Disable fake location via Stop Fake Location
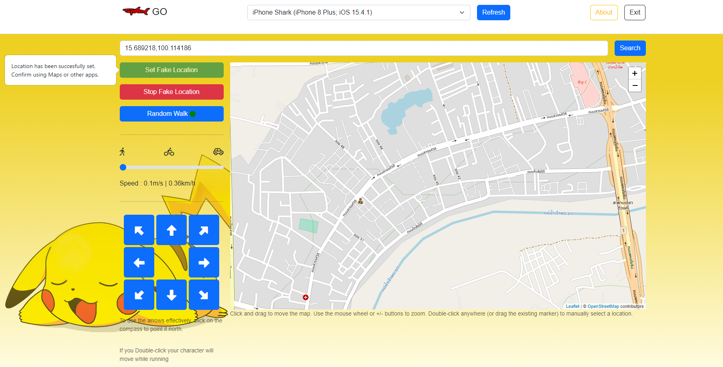723x367 pixels. [x=171, y=92]
